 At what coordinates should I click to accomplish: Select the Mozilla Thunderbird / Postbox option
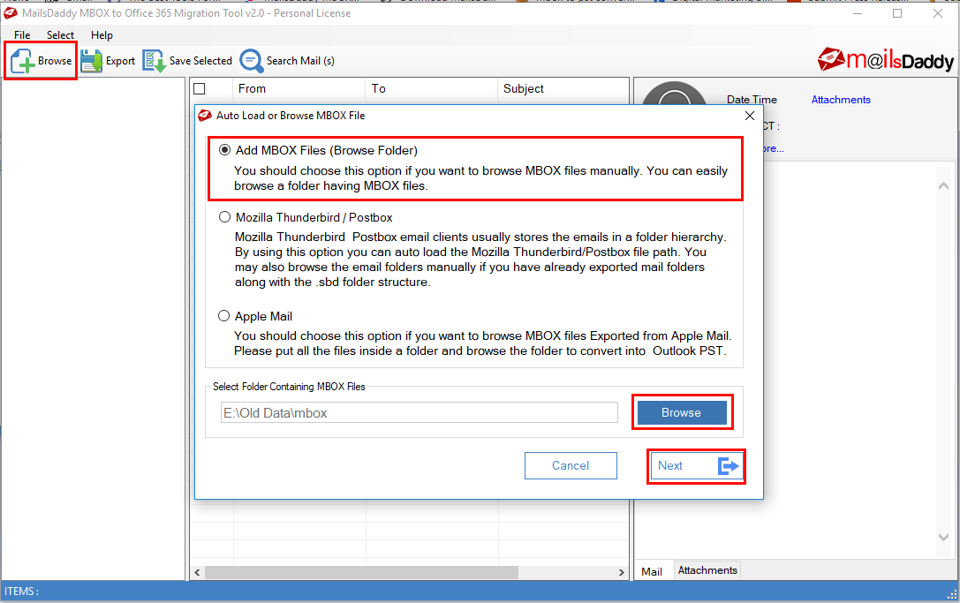tap(224, 217)
